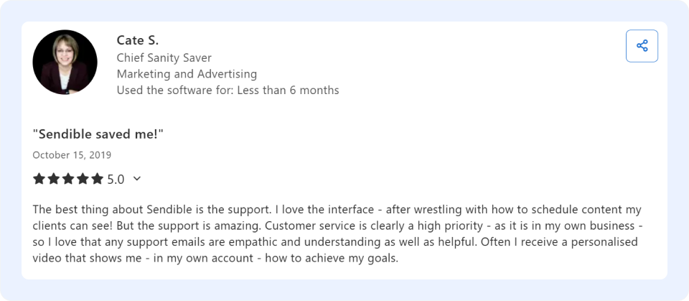Open the "Sendible saved me!" review title
Screen dimensions: 689x301
tap(98, 134)
